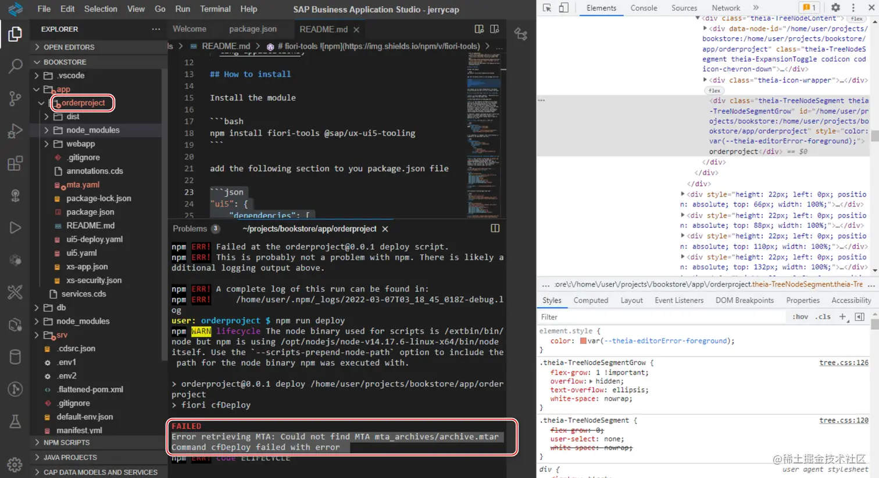This screenshot has width=879, height=478.
Task: Open the Run Configurations play icon in activity bar
Action: click(x=15, y=227)
